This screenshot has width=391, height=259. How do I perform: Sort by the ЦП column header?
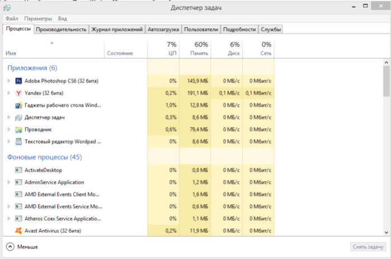163,49
